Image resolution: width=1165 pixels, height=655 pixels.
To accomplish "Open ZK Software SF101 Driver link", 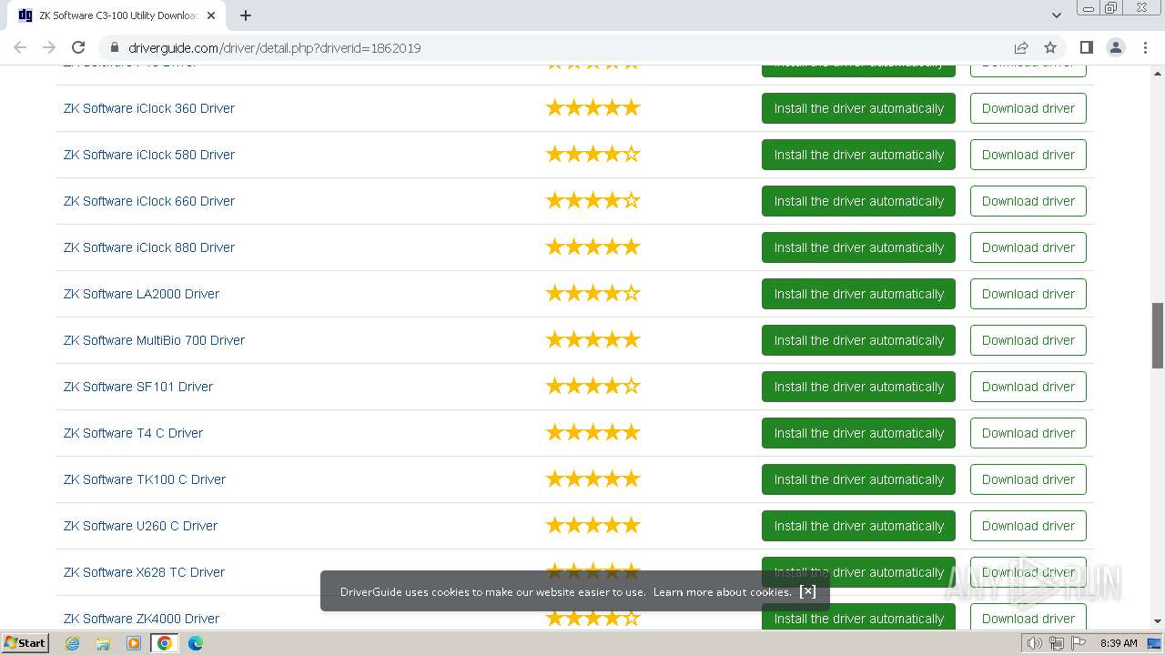I will point(138,387).
